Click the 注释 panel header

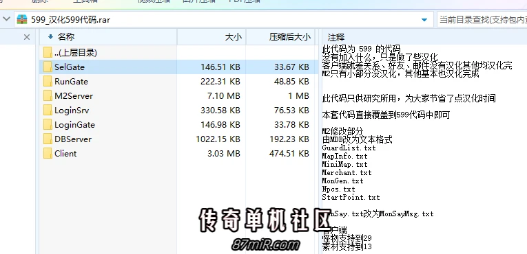click(336, 37)
